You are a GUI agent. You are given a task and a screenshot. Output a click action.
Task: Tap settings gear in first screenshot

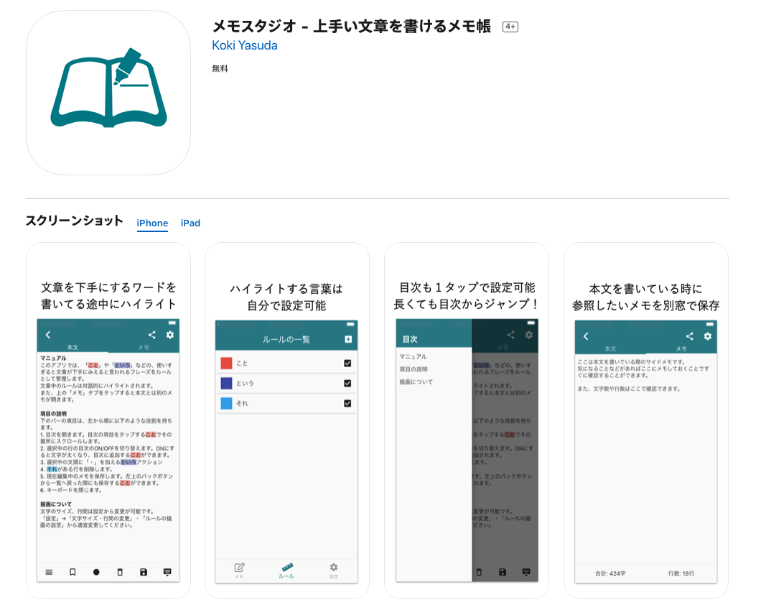tap(170, 335)
